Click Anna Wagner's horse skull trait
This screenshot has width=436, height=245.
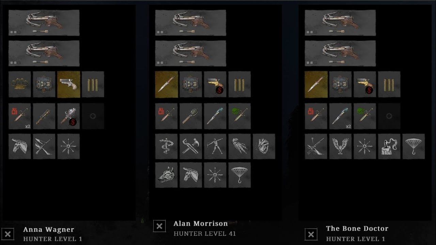(x=20, y=146)
